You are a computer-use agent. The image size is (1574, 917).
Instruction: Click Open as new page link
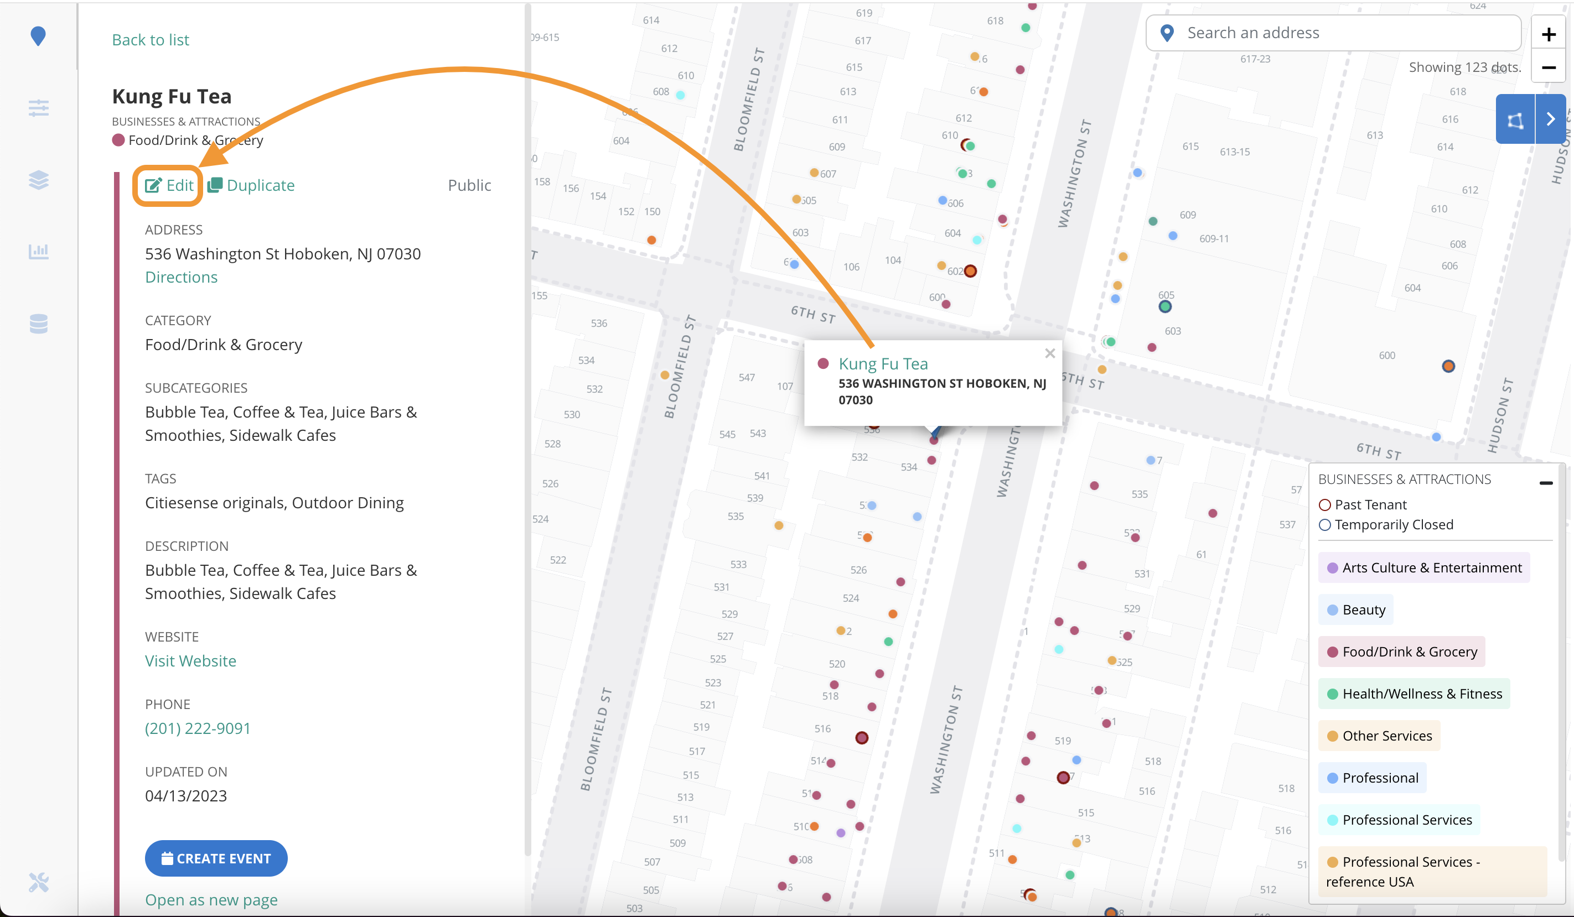(x=211, y=900)
